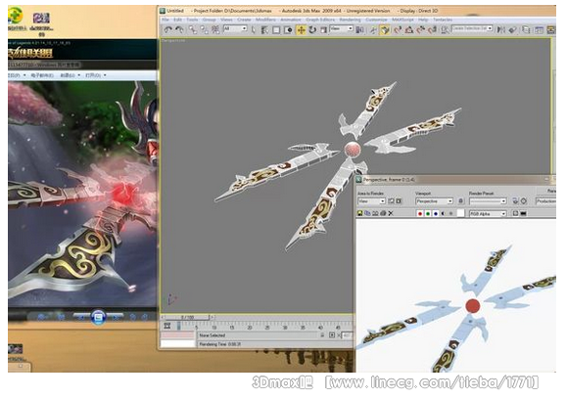
Task: Select the Unlink Selection tool
Action: tap(205, 30)
